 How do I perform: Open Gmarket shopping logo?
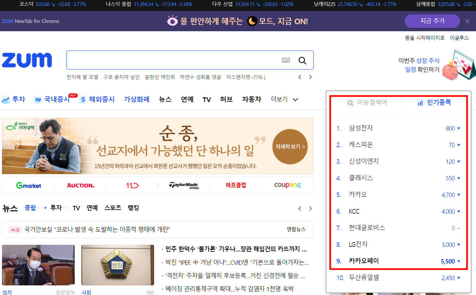29,185
